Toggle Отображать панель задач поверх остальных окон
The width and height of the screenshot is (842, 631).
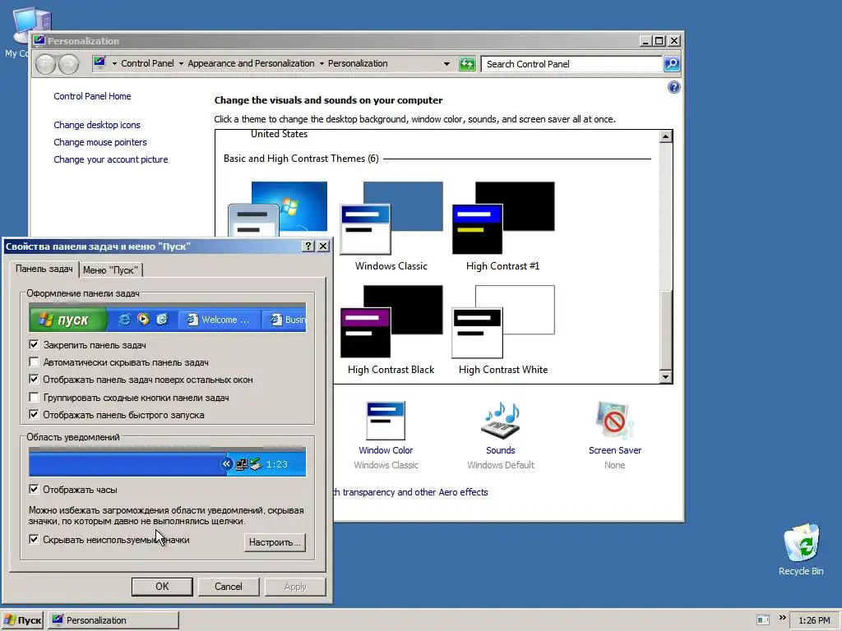coord(34,380)
